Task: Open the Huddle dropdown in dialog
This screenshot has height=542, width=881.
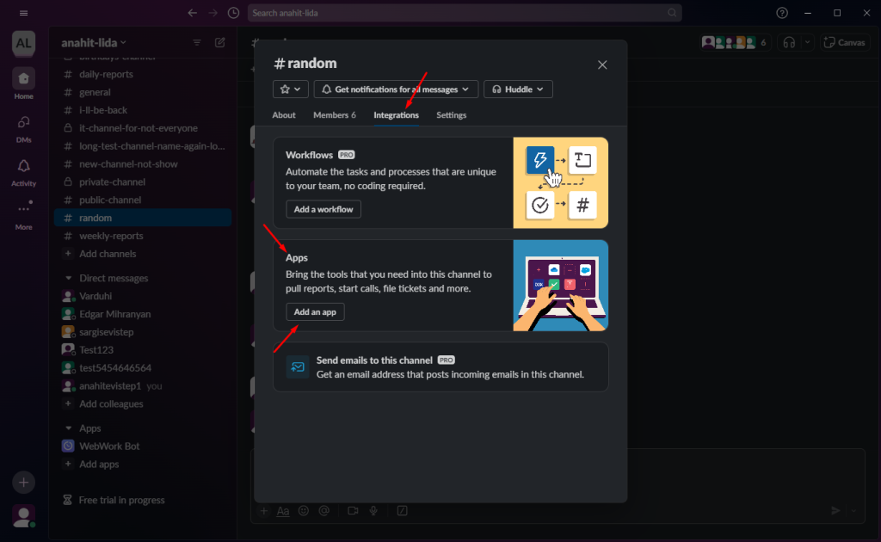Action: click(x=518, y=89)
